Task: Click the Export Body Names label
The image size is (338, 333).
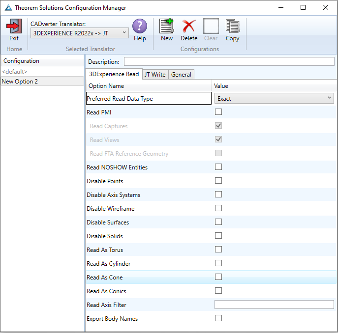Action: pyautogui.click(x=112, y=319)
